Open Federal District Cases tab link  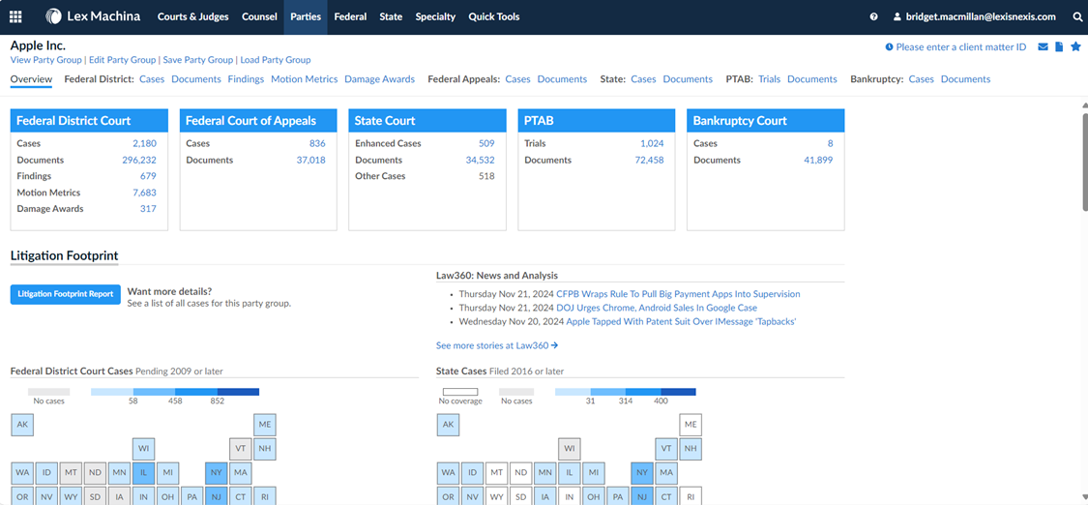pos(152,79)
